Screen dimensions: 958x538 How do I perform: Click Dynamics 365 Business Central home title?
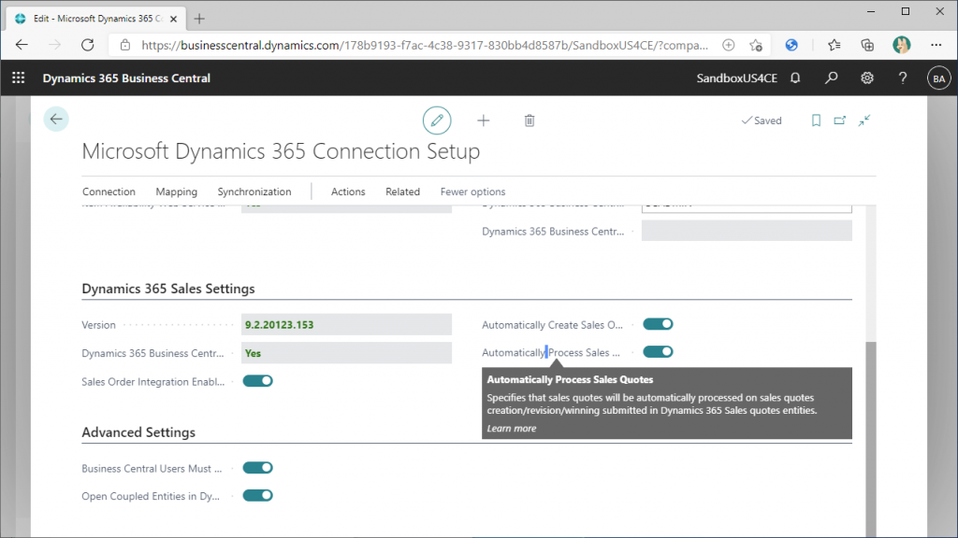pos(126,78)
